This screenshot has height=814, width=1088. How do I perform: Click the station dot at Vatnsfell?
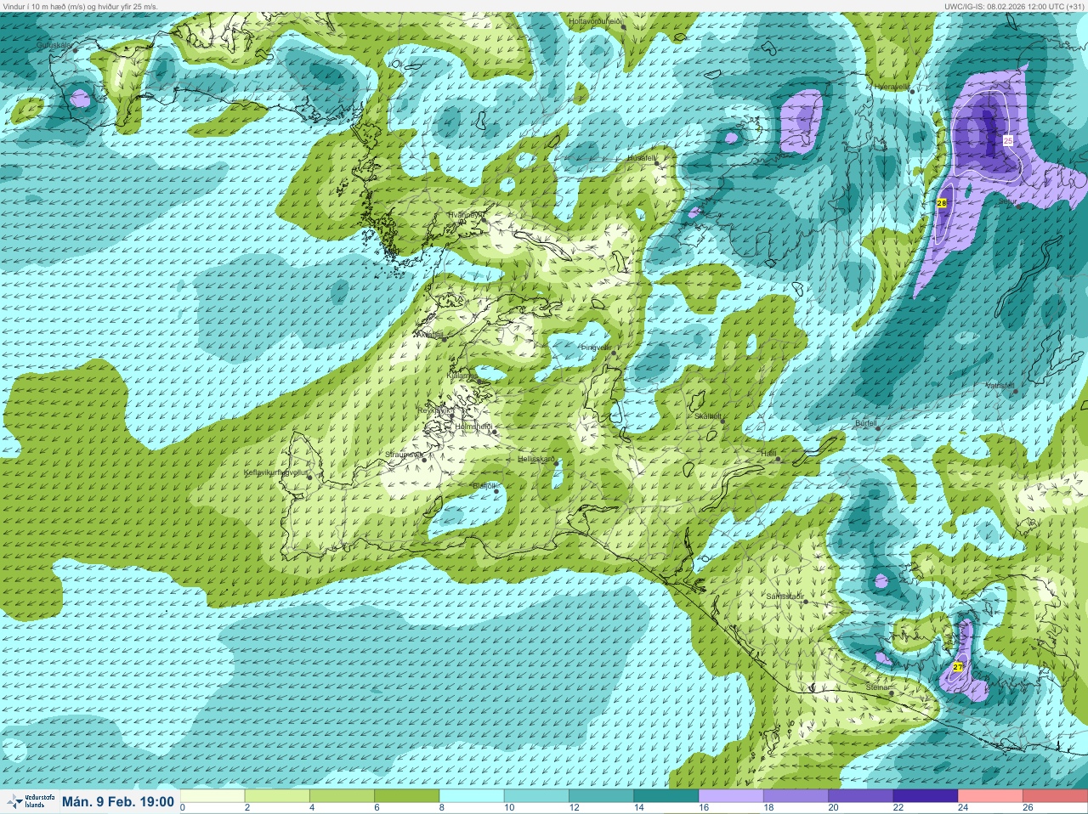pos(1014,391)
